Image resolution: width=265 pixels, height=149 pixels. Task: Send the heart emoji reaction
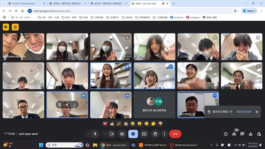point(105,124)
